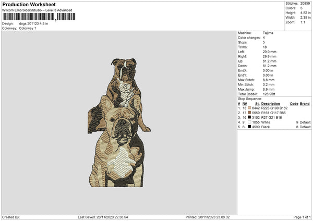Image resolution: width=313 pixels, height=221 pixels.
Task: Select the R161 G117 B85 brown swatch
Action: 250,113
